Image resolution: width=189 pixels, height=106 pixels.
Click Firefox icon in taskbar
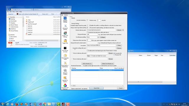click(17, 104)
